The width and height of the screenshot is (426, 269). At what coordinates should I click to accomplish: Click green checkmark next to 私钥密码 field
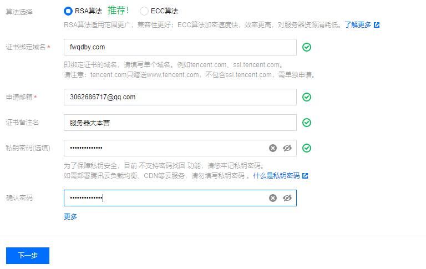tap(307, 148)
